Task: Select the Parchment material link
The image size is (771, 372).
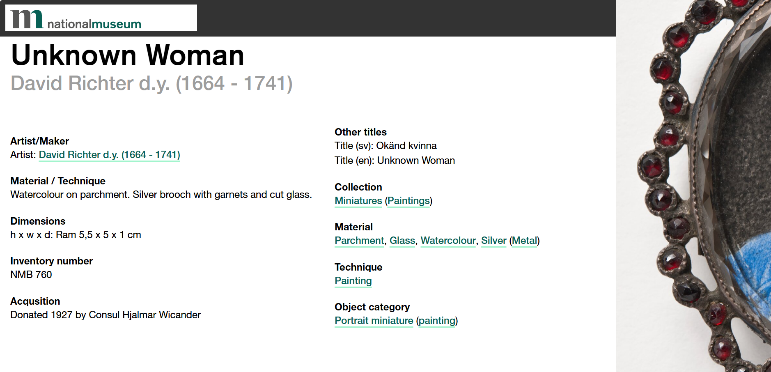Action: click(x=359, y=241)
